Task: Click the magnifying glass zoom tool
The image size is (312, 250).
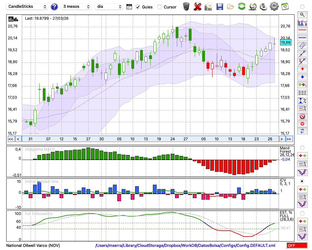Action: coord(302,15)
